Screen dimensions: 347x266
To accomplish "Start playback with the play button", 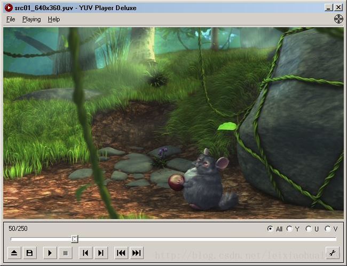I will click(50, 253).
